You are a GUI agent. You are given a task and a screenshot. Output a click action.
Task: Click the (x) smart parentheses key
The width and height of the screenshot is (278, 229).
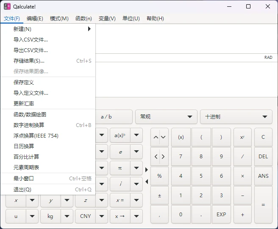(x=181, y=137)
